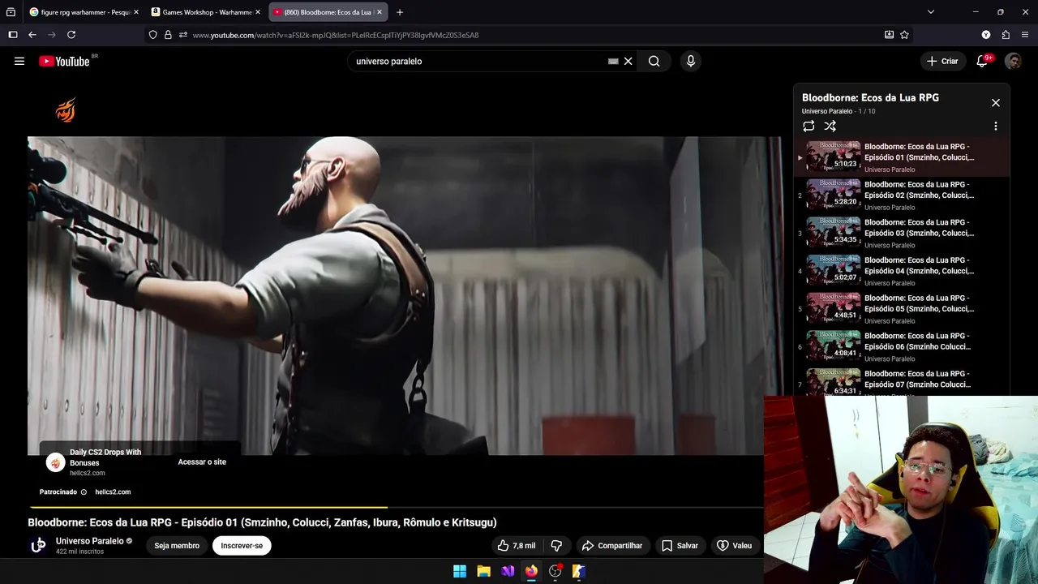Close the figure rpg warhammer tab

[x=135, y=12]
